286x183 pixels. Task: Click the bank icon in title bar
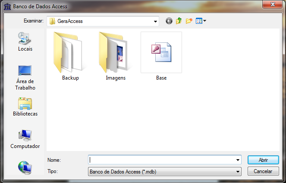(7, 6)
